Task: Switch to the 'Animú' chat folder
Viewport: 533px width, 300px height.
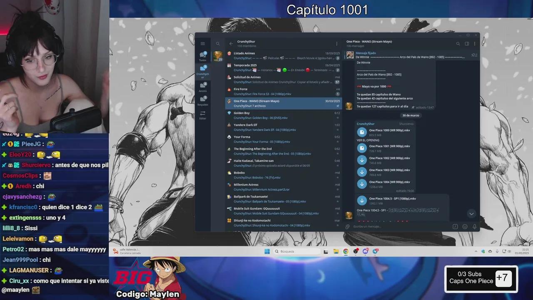Action: 203,87
